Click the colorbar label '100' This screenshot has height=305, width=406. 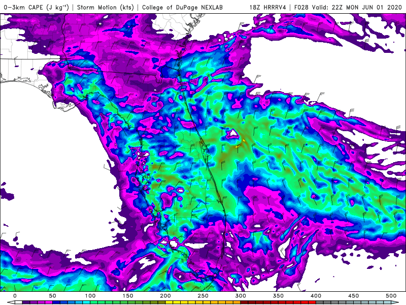point(90,296)
